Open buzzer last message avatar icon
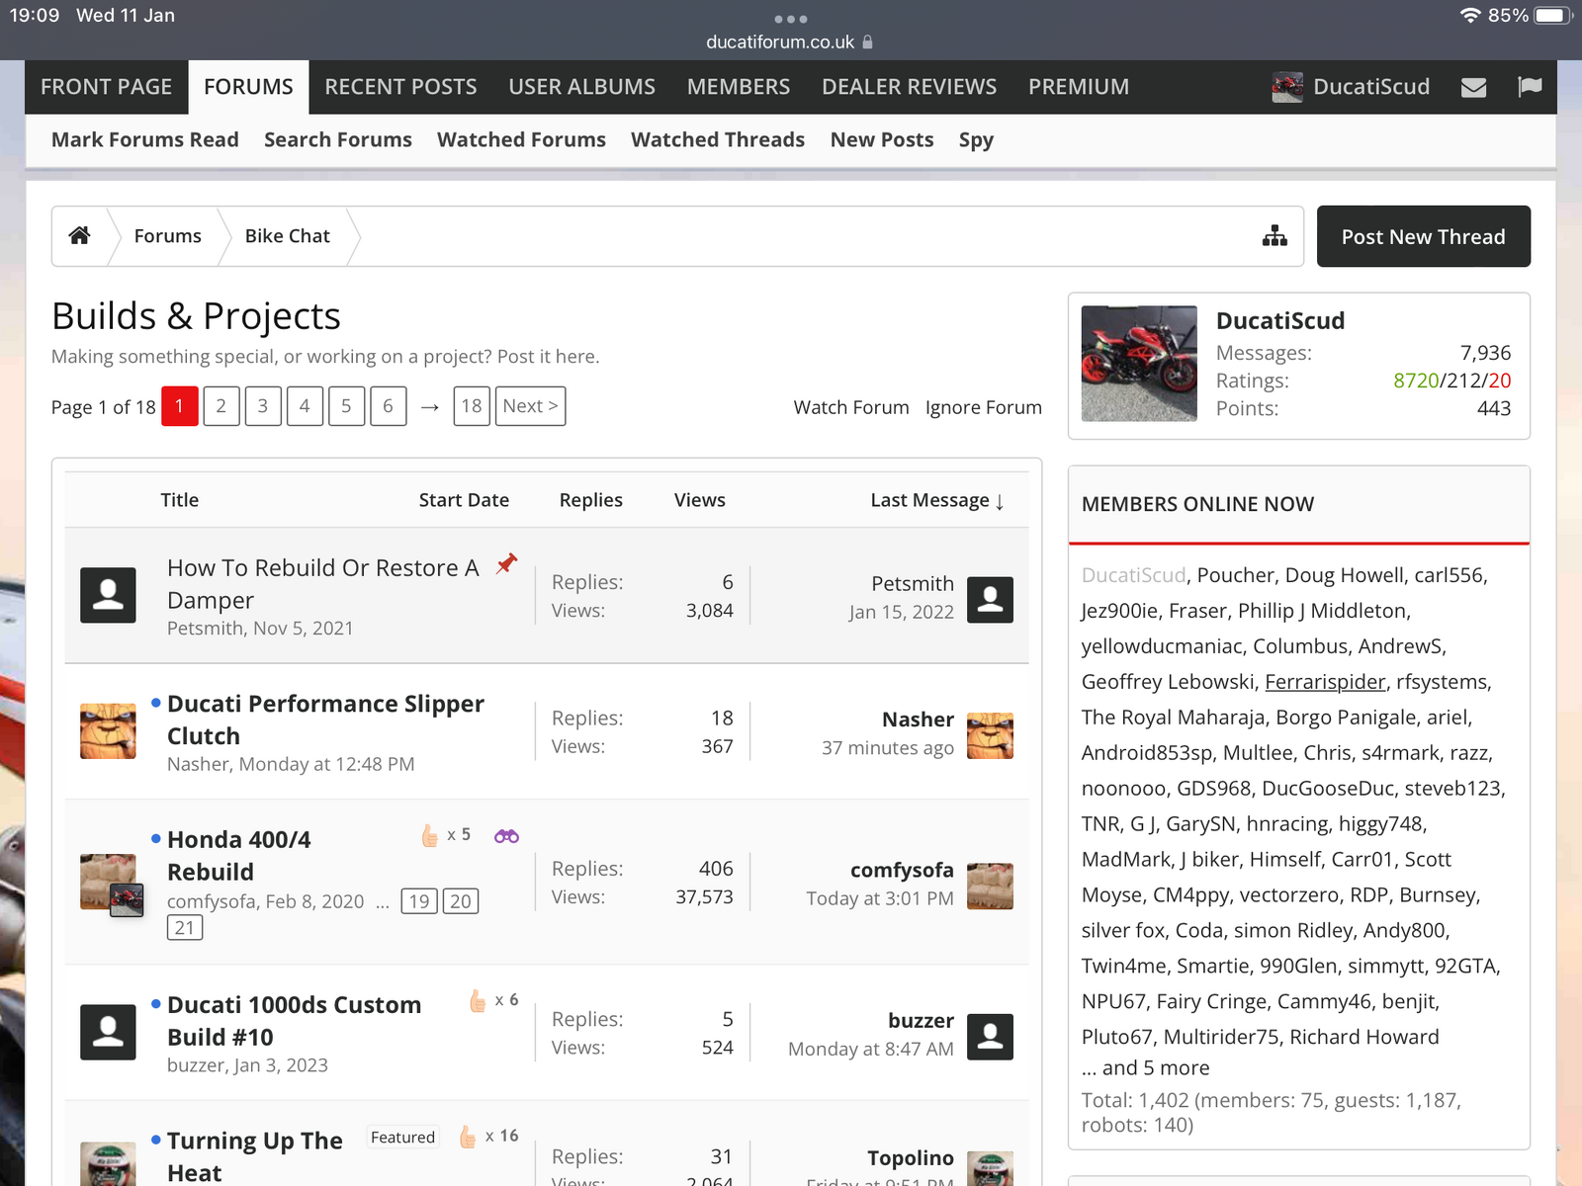The height and width of the screenshot is (1186, 1582). tap(990, 1037)
